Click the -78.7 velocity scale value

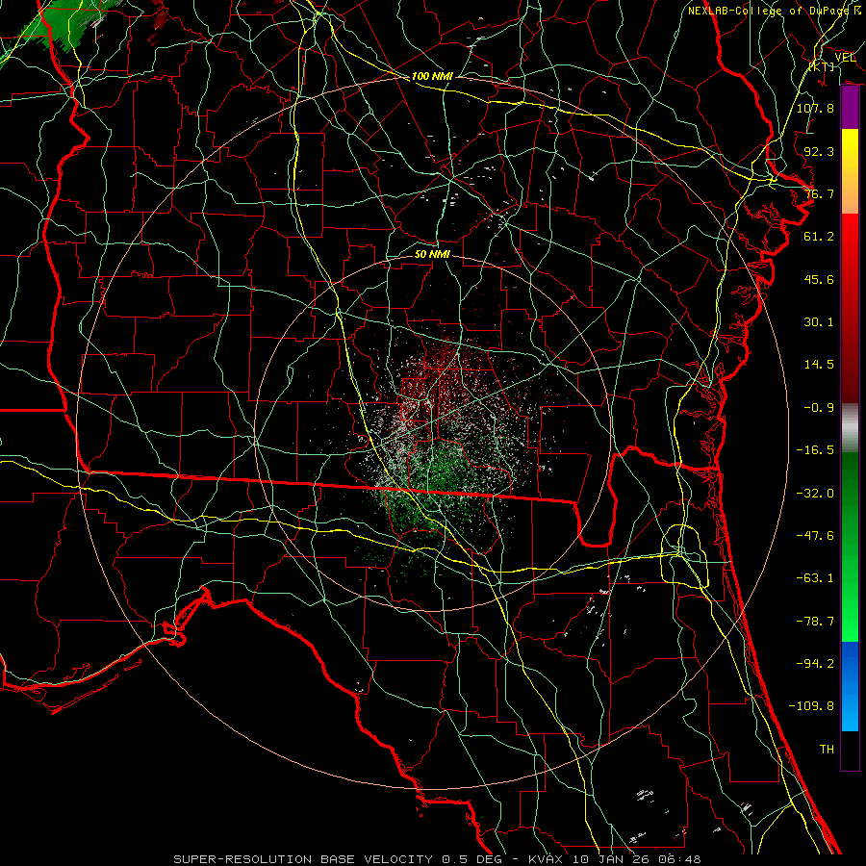[815, 622]
